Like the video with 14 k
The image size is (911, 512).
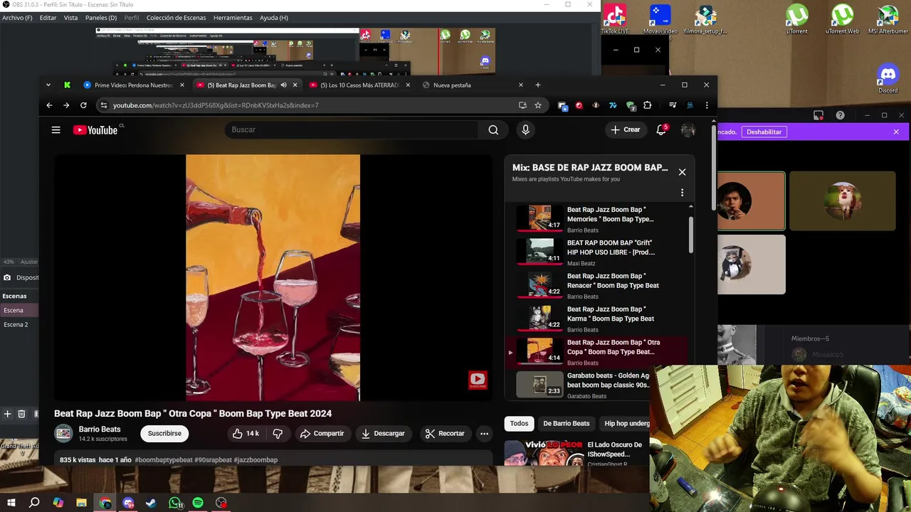(x=246, y=433)
